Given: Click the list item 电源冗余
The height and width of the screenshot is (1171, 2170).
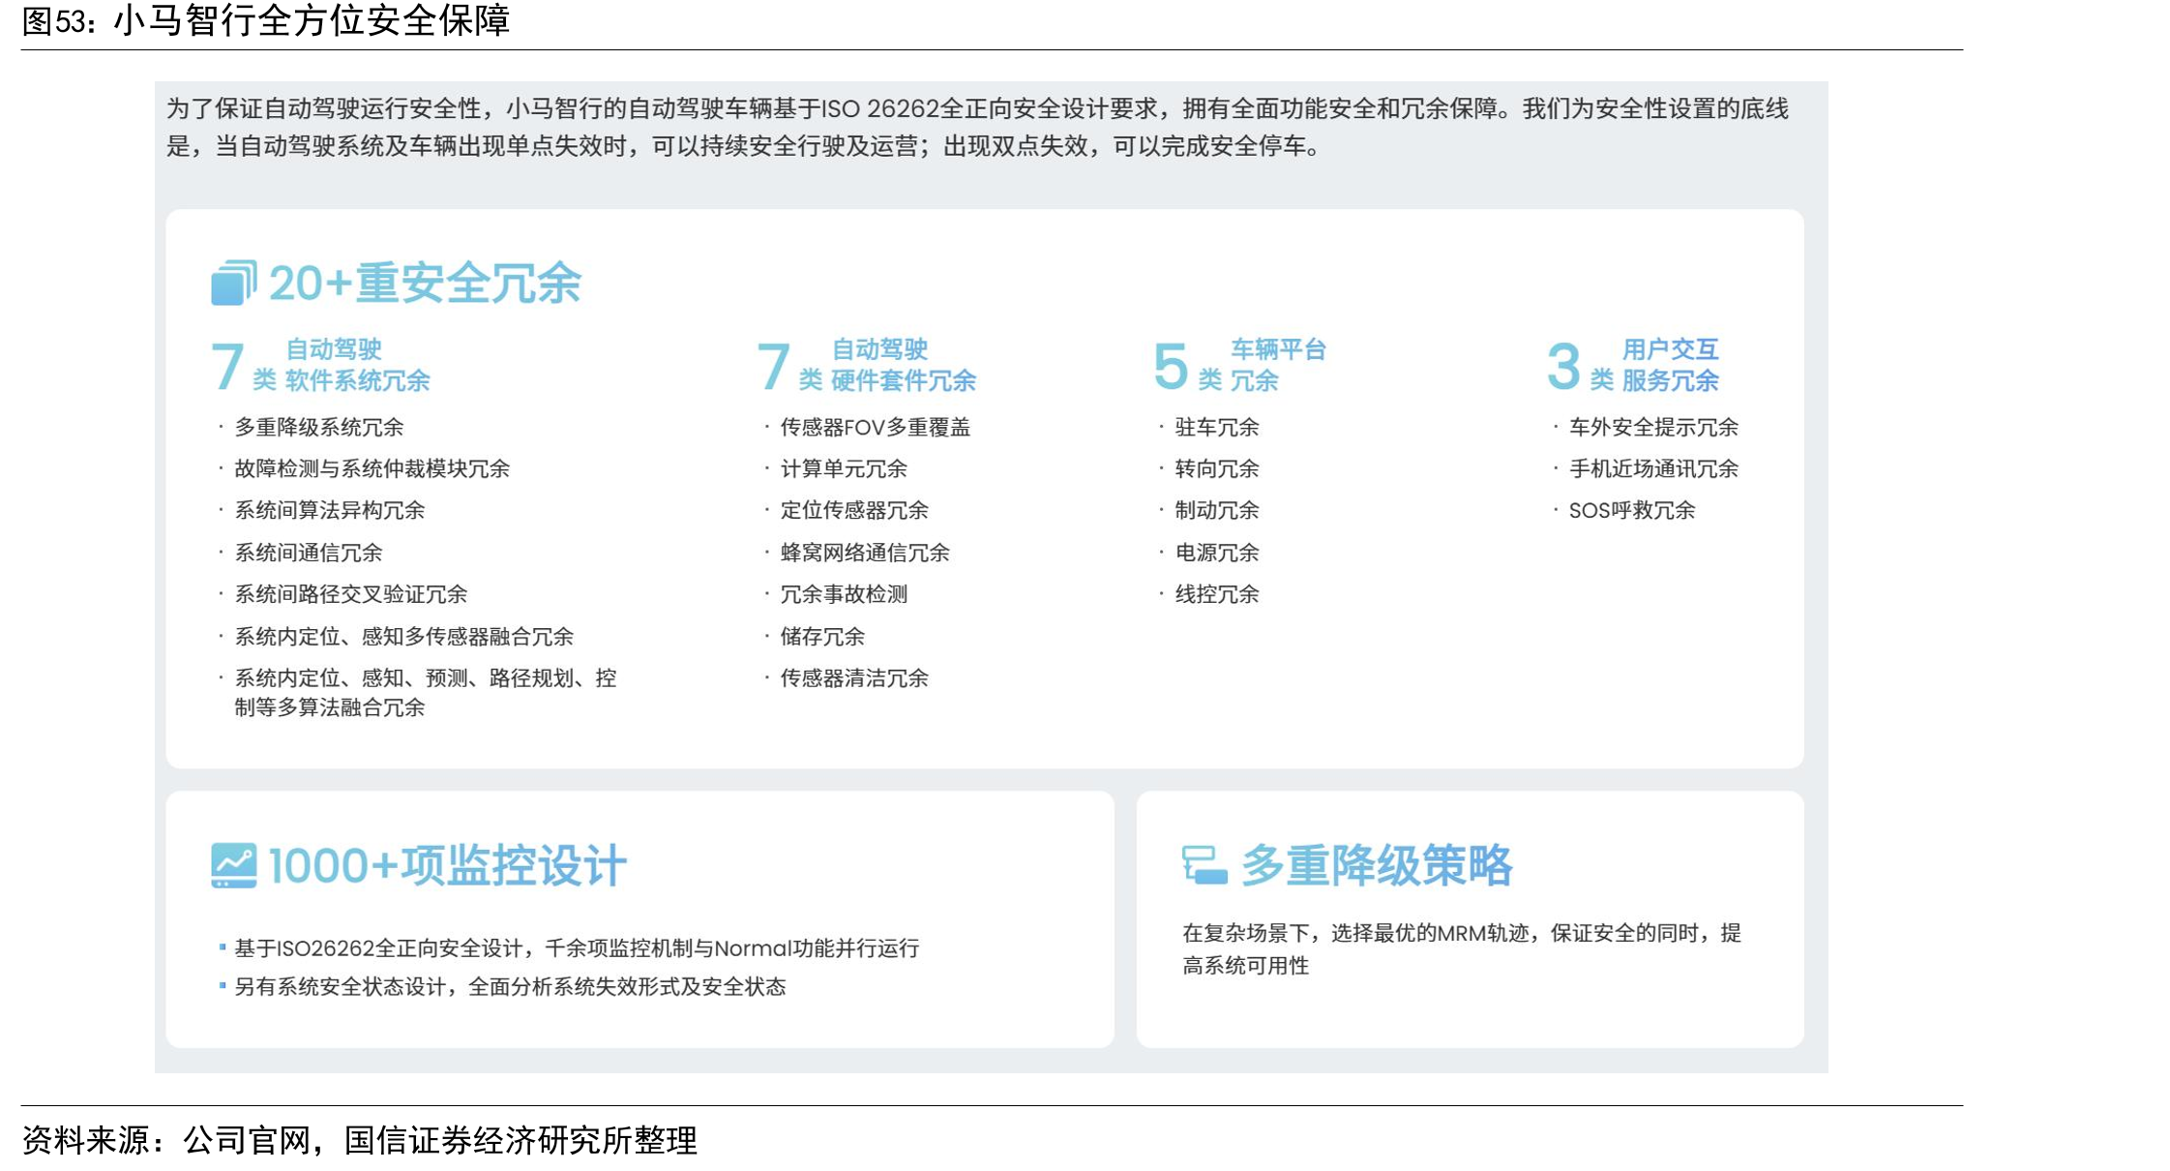Looking at the screenshot, I should point(1217,553).
